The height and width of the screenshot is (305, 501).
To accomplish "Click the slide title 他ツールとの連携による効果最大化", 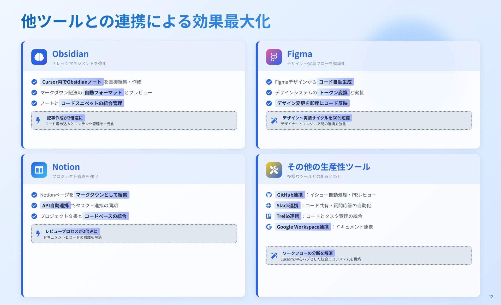I will click(x=146, y=21).
